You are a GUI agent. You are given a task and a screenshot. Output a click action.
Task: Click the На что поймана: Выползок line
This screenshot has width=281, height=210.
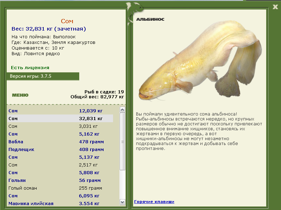(x=44, y=37)
